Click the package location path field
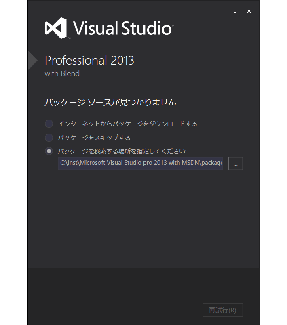Image resolution: width=287 pixels, height=325 pixels. (140, 164)
